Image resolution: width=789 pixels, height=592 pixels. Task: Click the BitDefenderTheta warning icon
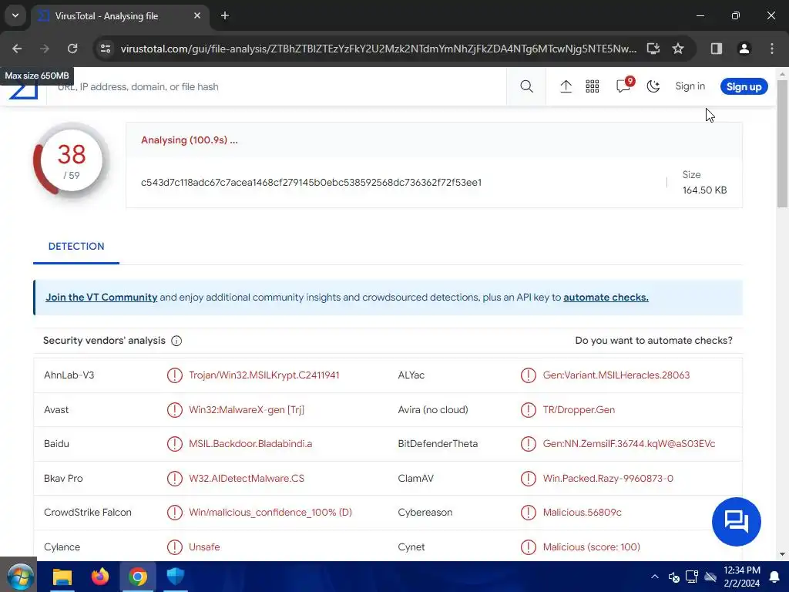[529, 444]
